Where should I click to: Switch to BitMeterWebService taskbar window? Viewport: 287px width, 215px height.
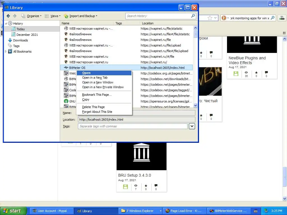(229, 211)
